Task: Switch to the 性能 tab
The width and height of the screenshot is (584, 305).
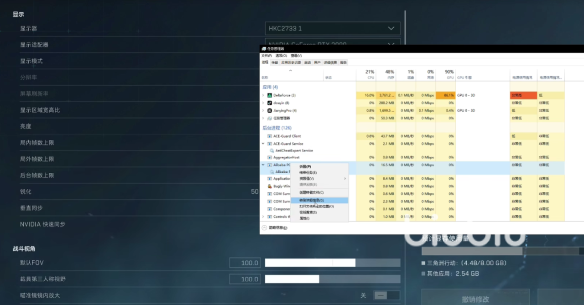Action: (x=275, y=62)
